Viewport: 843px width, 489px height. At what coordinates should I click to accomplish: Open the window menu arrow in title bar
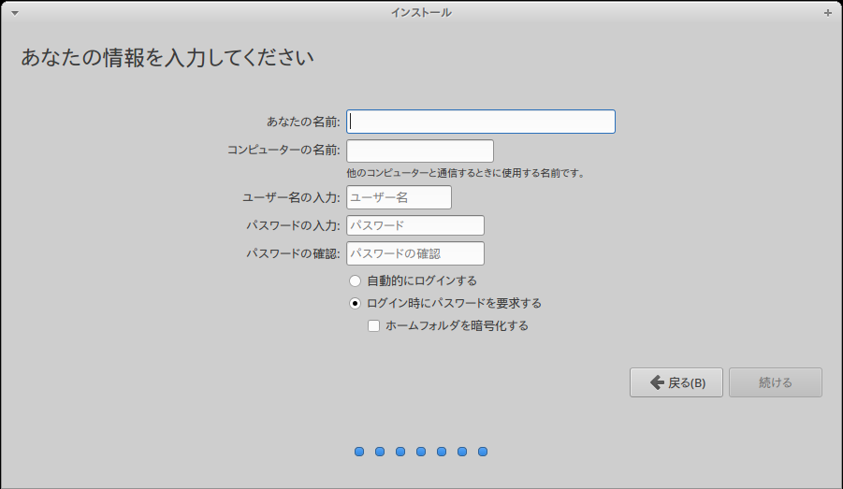[x=15, y=13]
